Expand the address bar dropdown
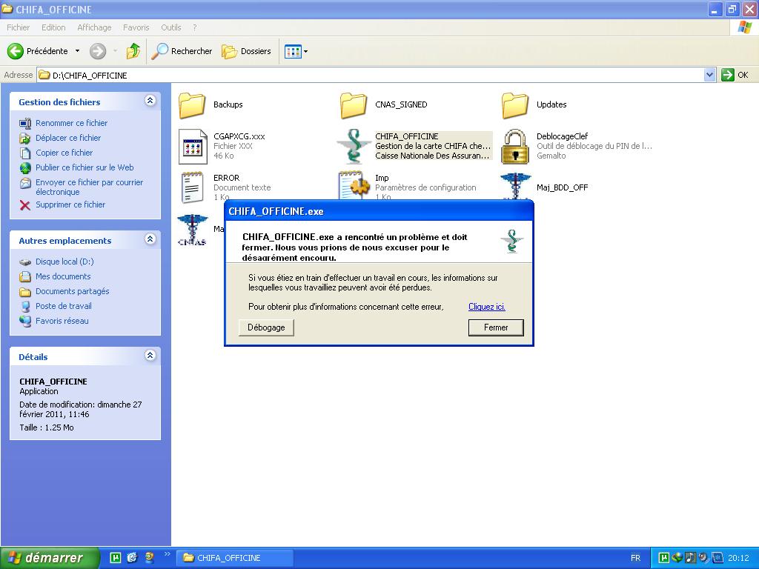Viewport: 759px width, 569px height. pyautogui.click(x=709, y=75)
